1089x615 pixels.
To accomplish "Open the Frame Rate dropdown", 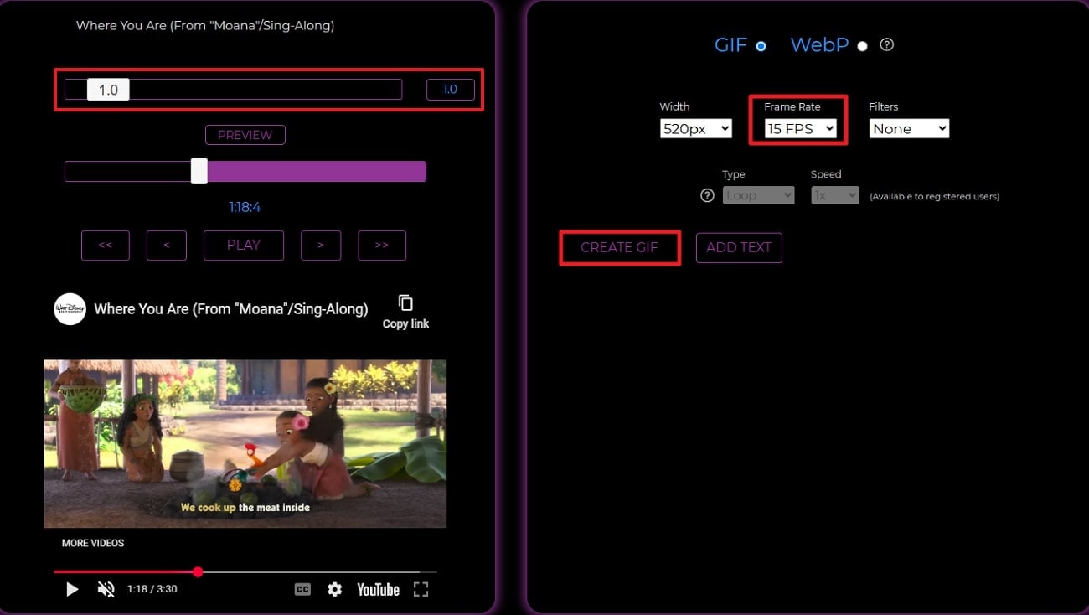I will (x=801, y=129).
